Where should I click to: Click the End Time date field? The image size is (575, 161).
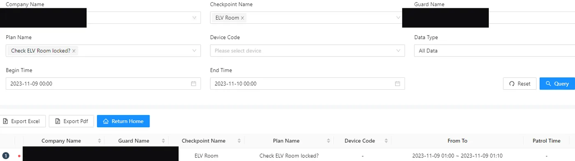(307, 84)
